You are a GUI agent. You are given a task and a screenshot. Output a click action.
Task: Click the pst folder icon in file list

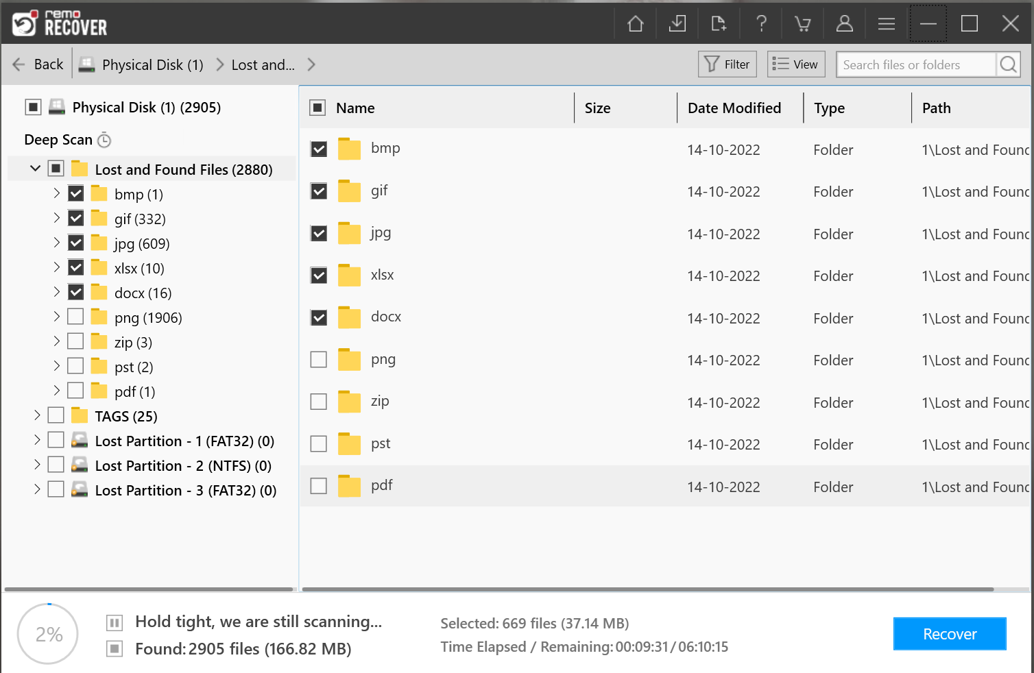click(349, 444)
